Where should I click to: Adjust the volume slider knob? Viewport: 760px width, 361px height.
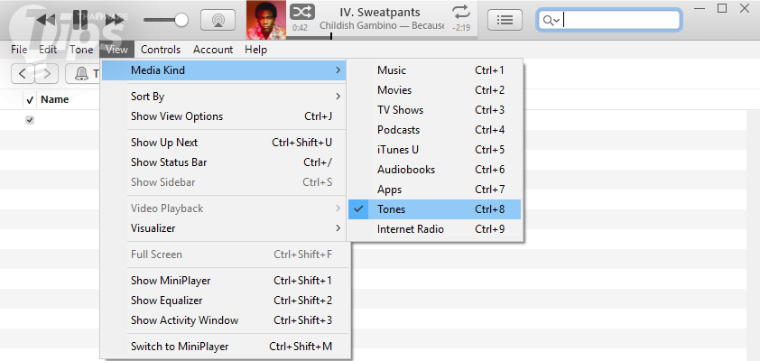pos(181,19)
